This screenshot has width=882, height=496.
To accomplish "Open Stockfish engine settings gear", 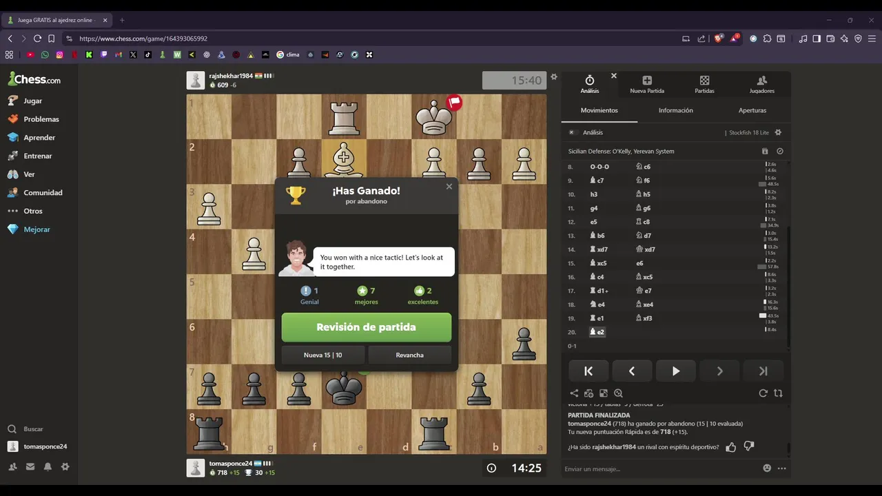I will click(779, 132).
